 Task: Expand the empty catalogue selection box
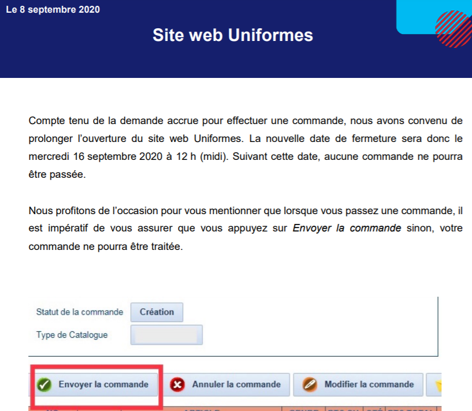[x=166, y=334]
